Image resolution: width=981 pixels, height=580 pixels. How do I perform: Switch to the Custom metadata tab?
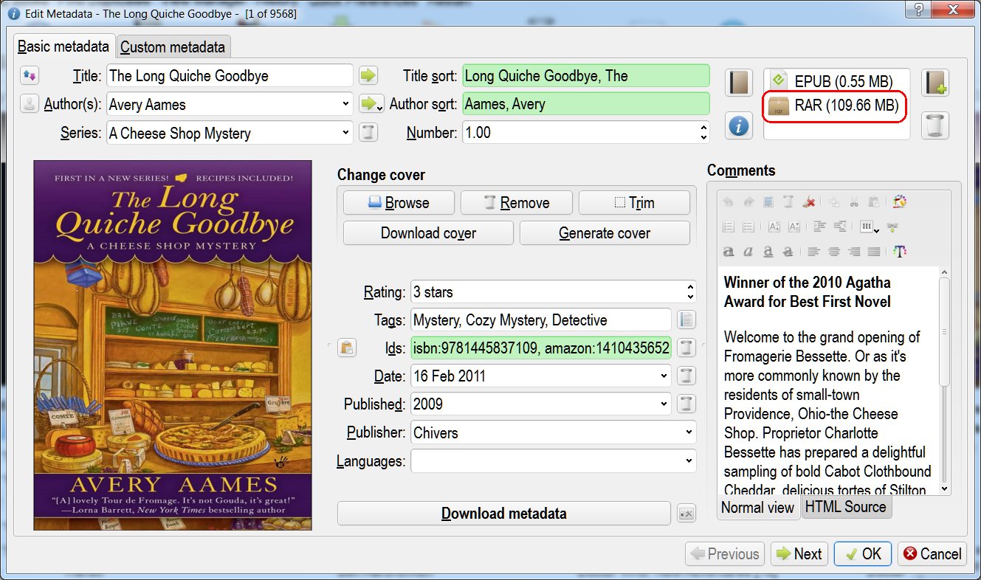point(173,47)
